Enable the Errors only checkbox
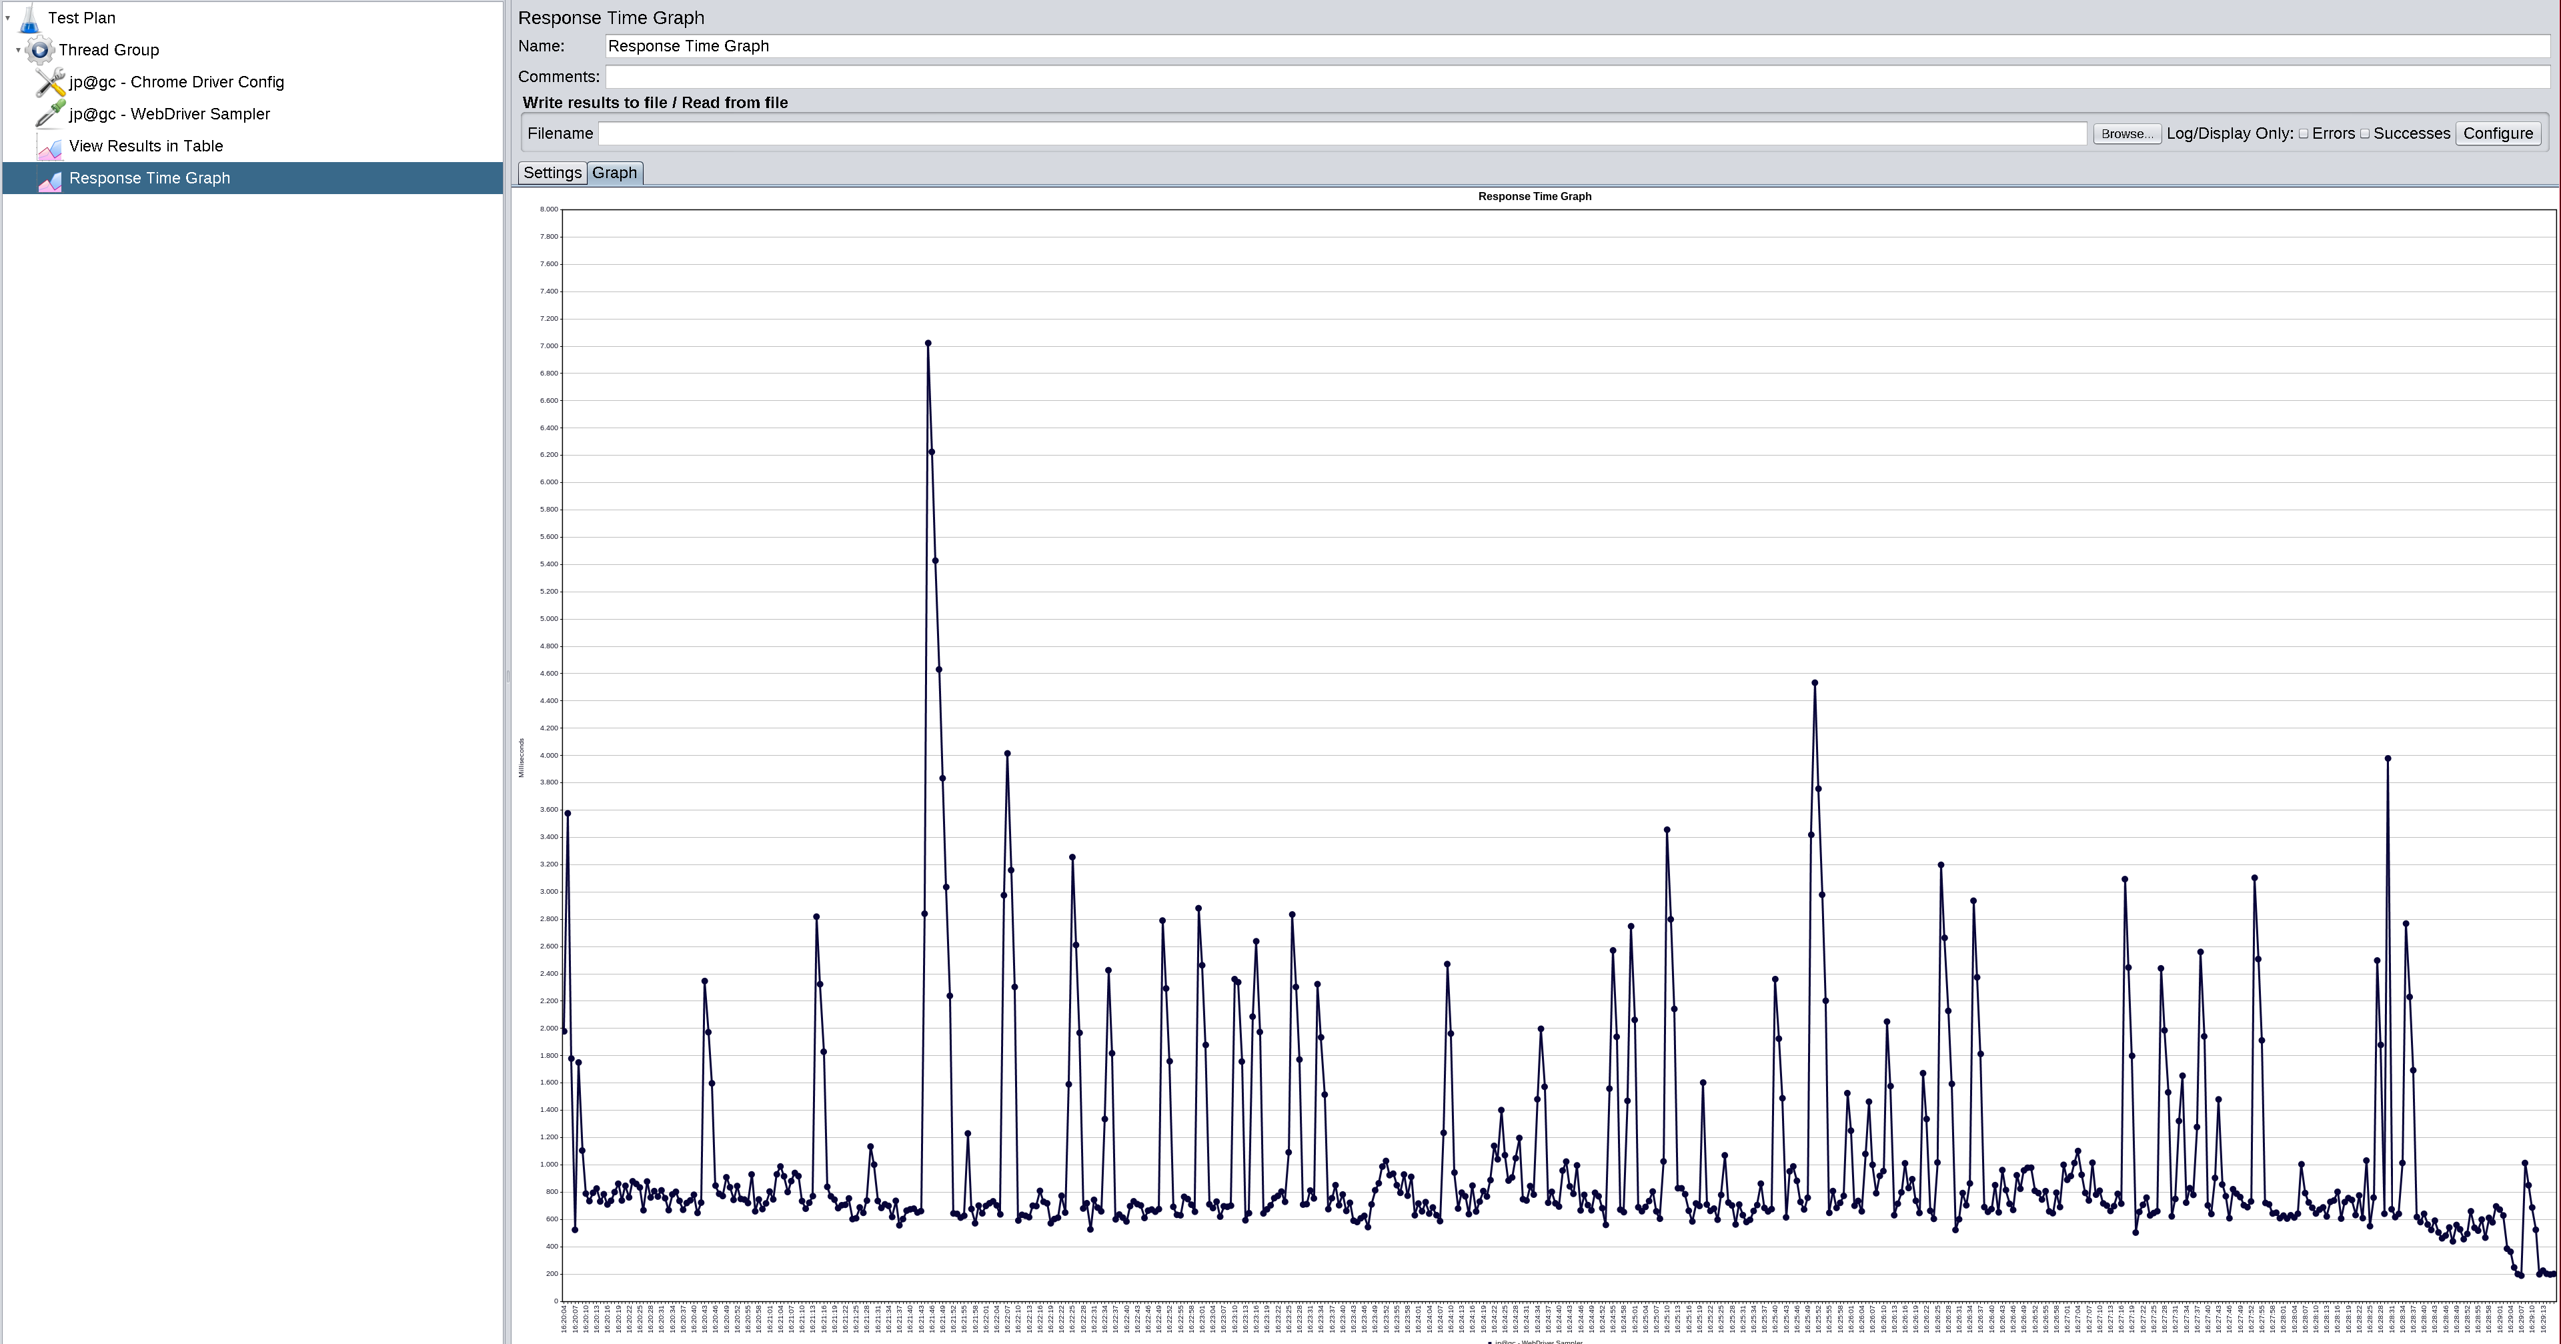This screenshot has width=2561, height=1344. coord(2304,134)
